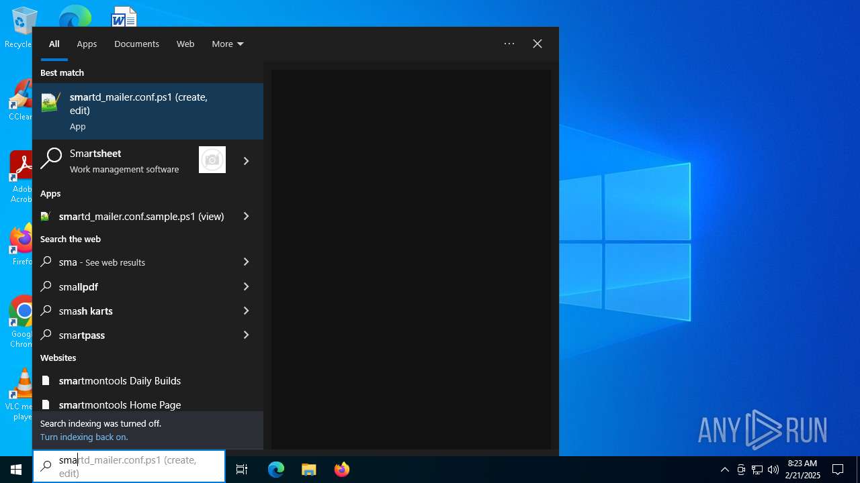Click the smartd_mailer.conf.sample.ps1 file icon

click(x=46, y=216)
